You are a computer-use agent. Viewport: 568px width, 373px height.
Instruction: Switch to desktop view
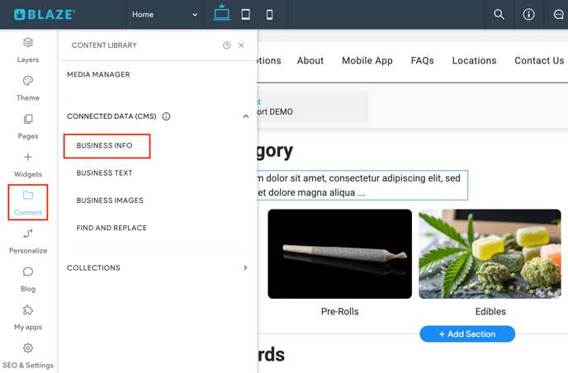pyautogui.click(x=221, y=14)
